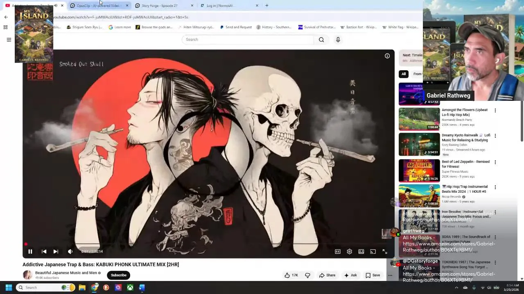524x294 pixels.
Task: Open the Ask AI button
Action: (350, 275)
